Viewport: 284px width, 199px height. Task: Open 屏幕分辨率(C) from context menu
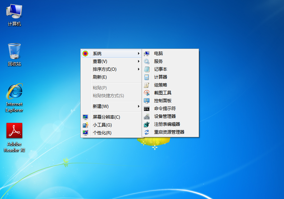coord(112,117)
